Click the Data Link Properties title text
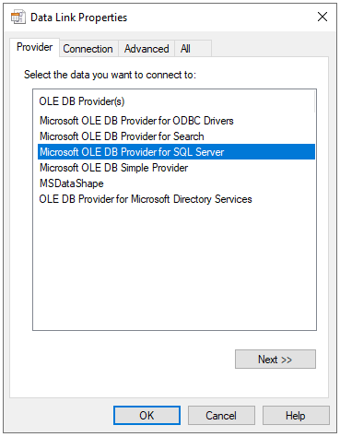340x437 pixels. click(78, 18)
